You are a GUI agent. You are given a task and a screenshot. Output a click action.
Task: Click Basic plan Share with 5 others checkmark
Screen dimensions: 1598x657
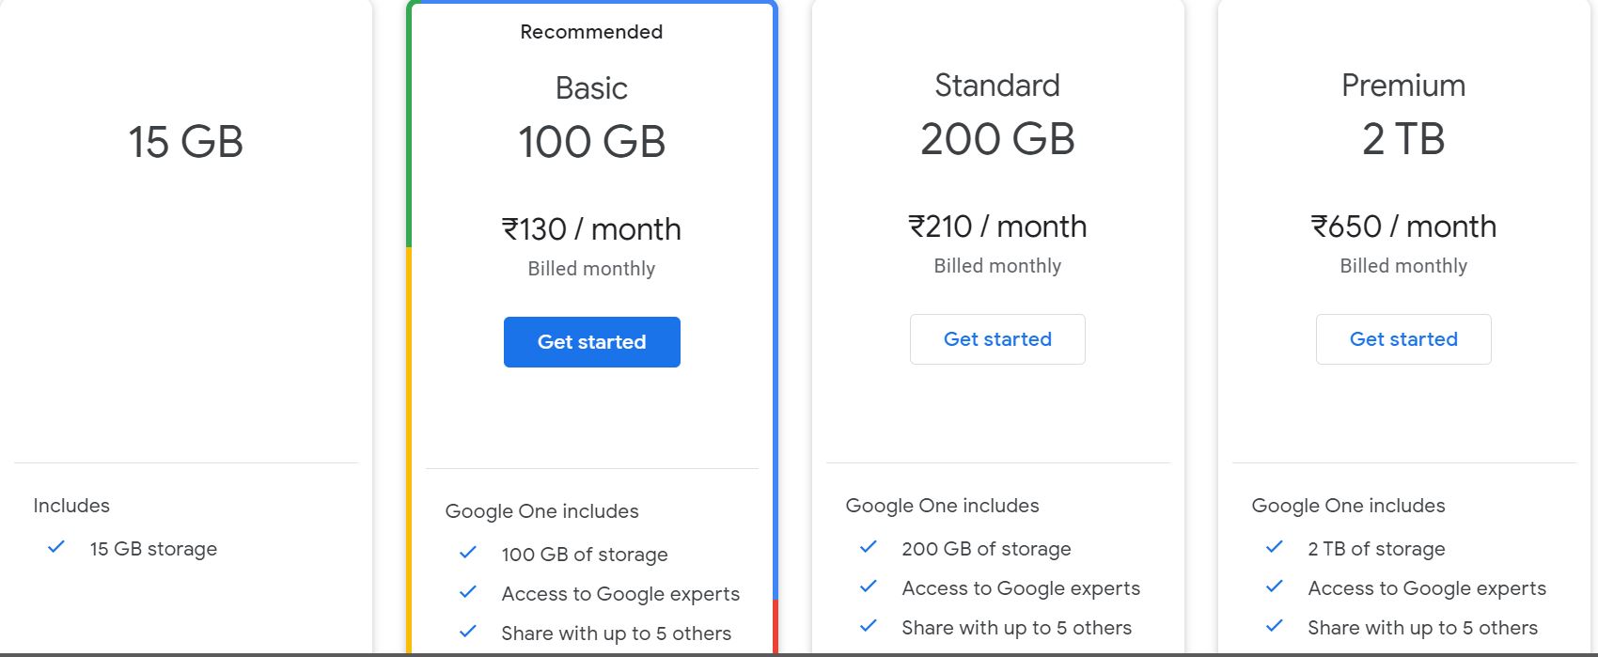[468, 632]
